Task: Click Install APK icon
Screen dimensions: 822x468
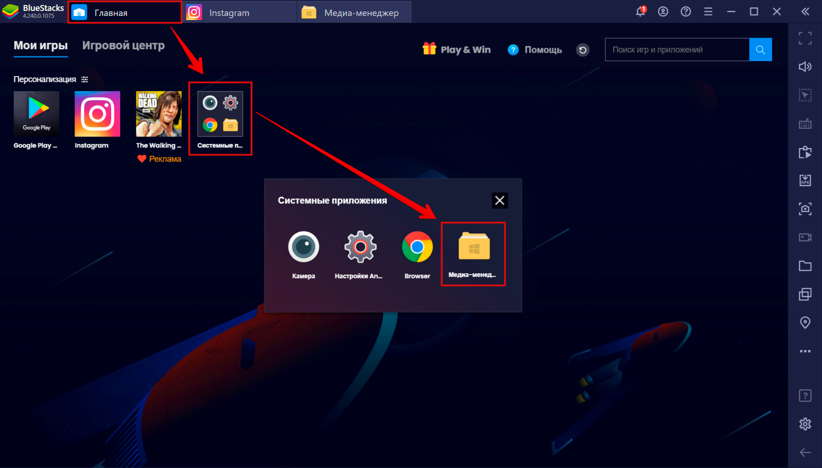Action: [x=805, y=180]
